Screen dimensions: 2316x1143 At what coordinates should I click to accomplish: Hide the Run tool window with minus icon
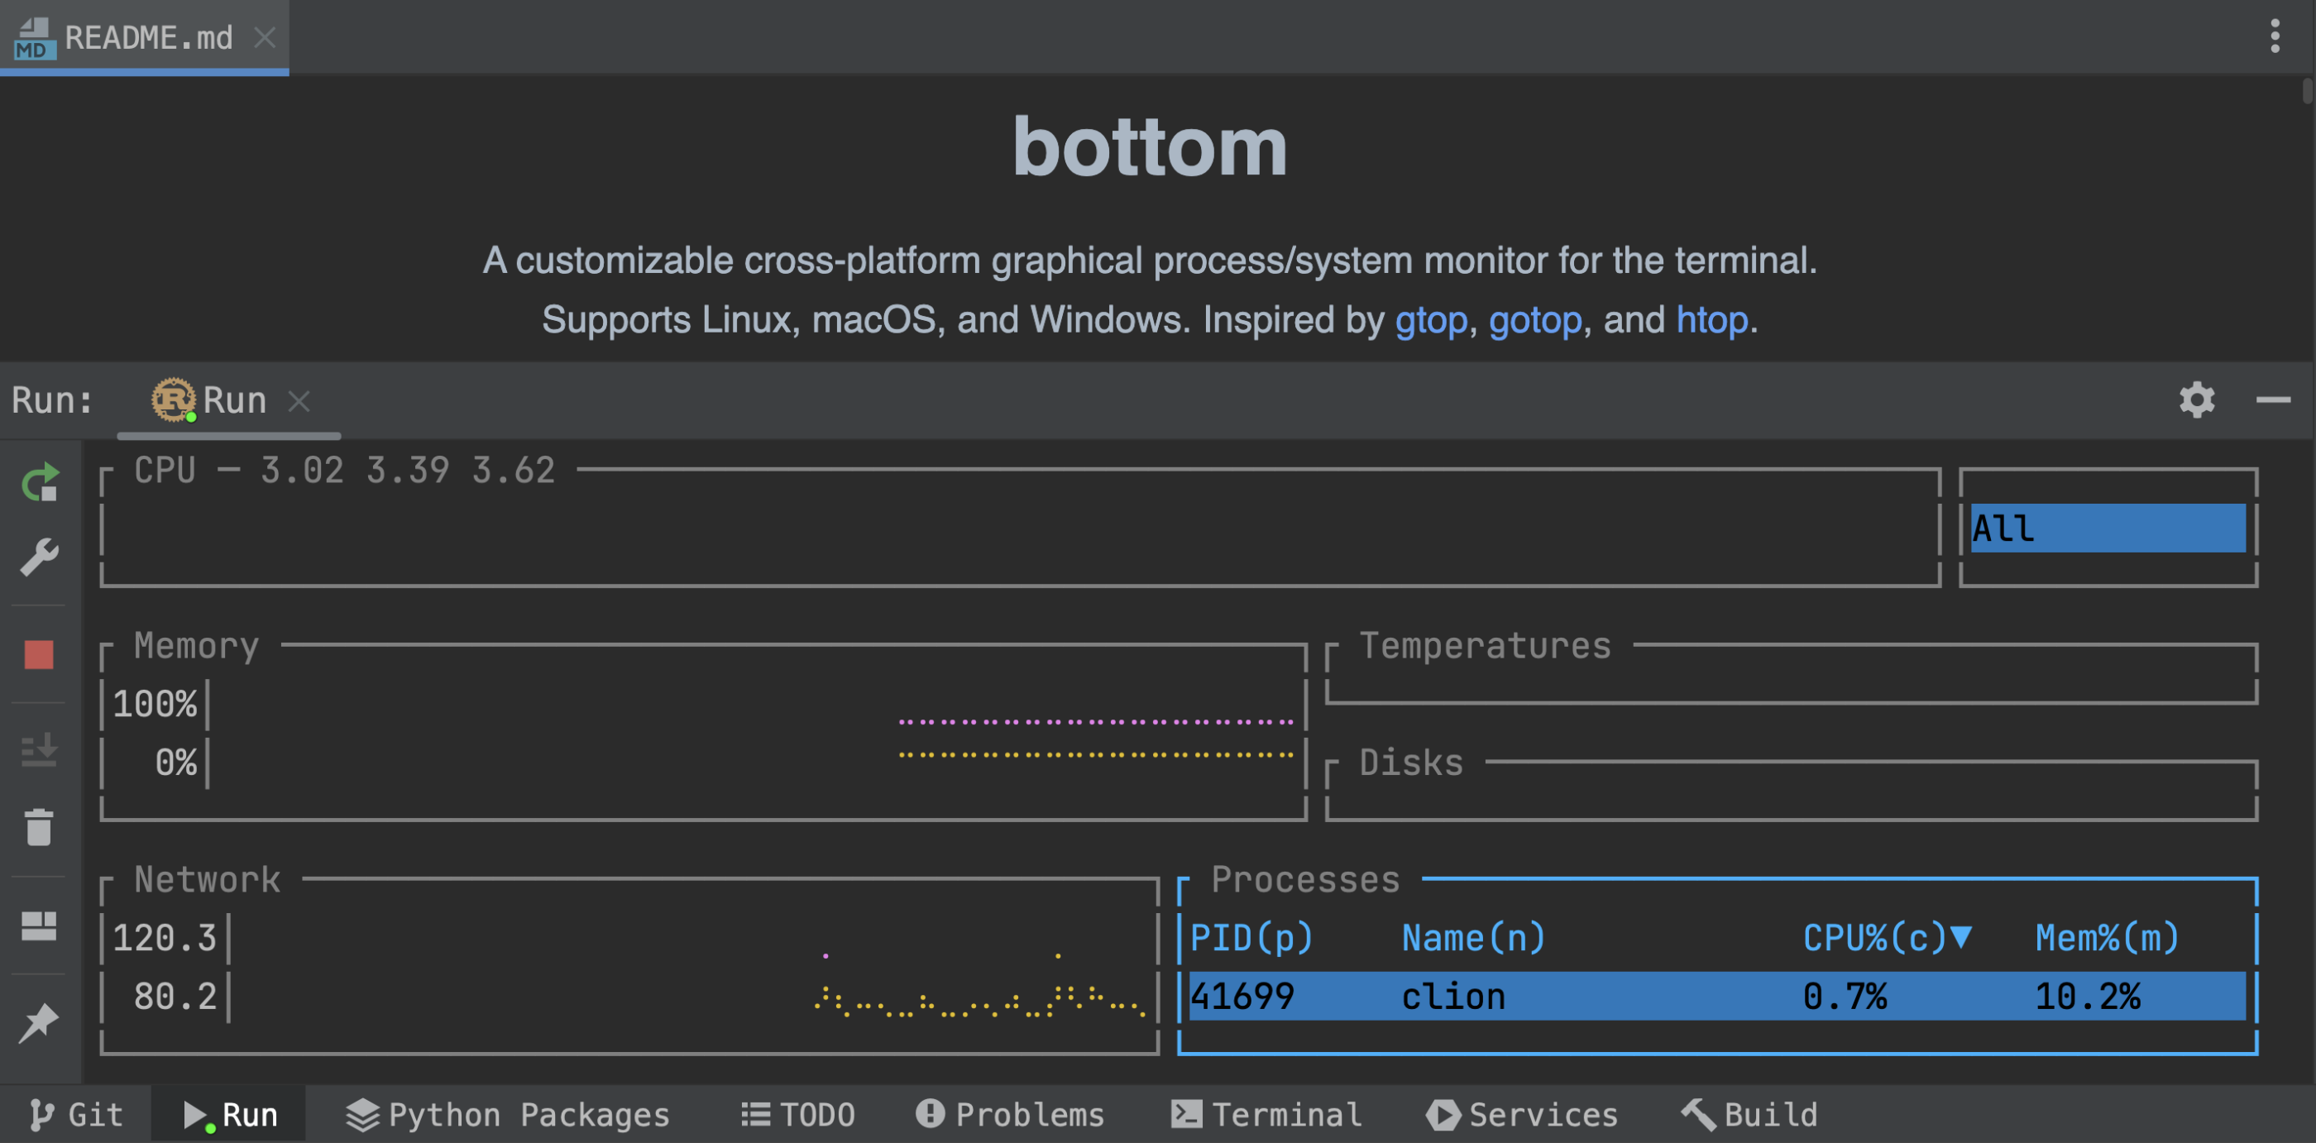[x=2273, y=400]
